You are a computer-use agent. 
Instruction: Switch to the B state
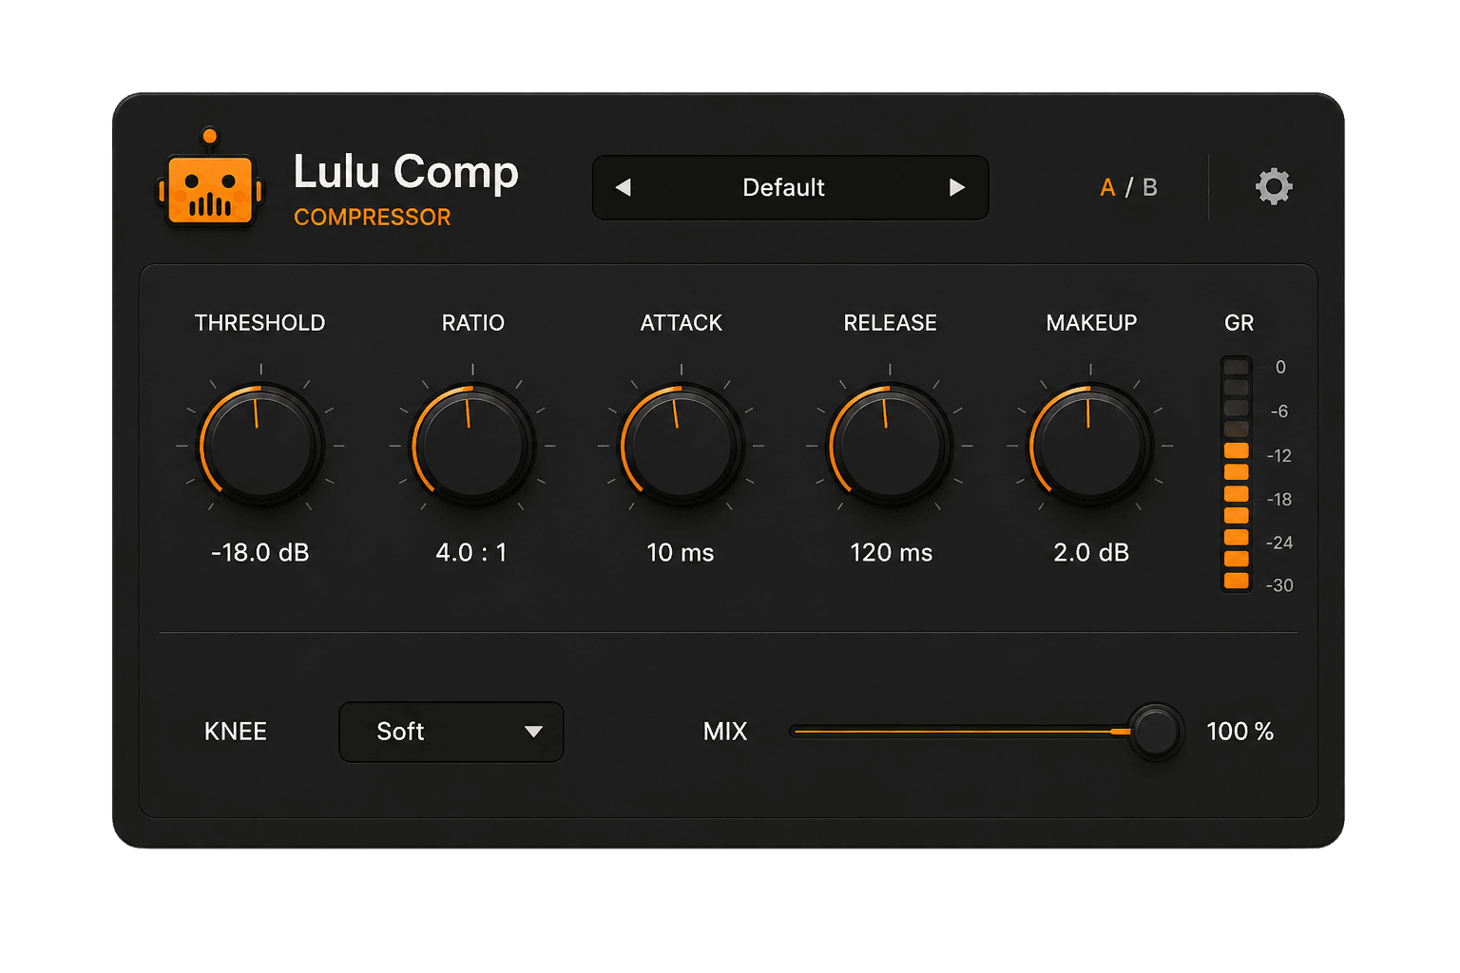coord(1150,187)
